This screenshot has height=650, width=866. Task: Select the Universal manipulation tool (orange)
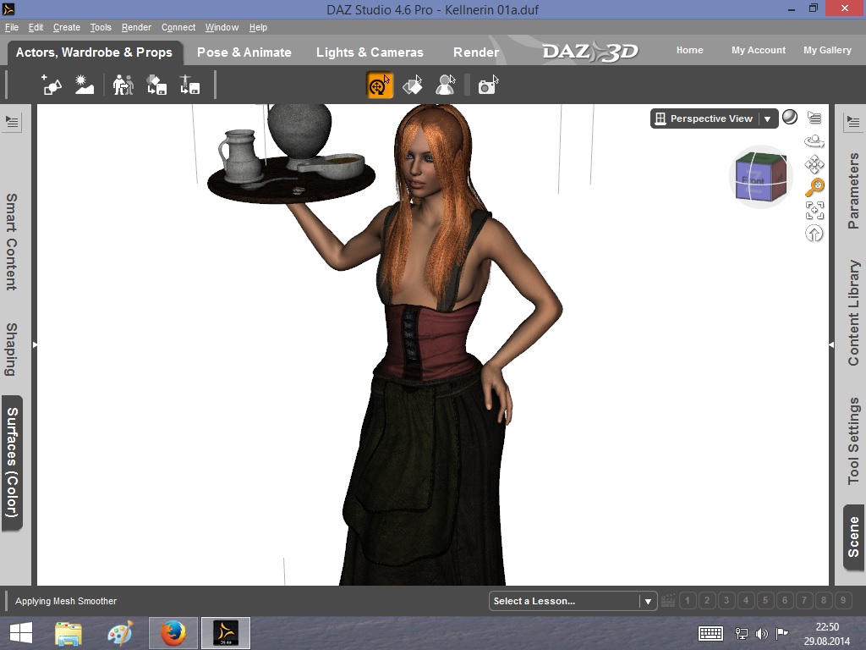tap(380, 85)
